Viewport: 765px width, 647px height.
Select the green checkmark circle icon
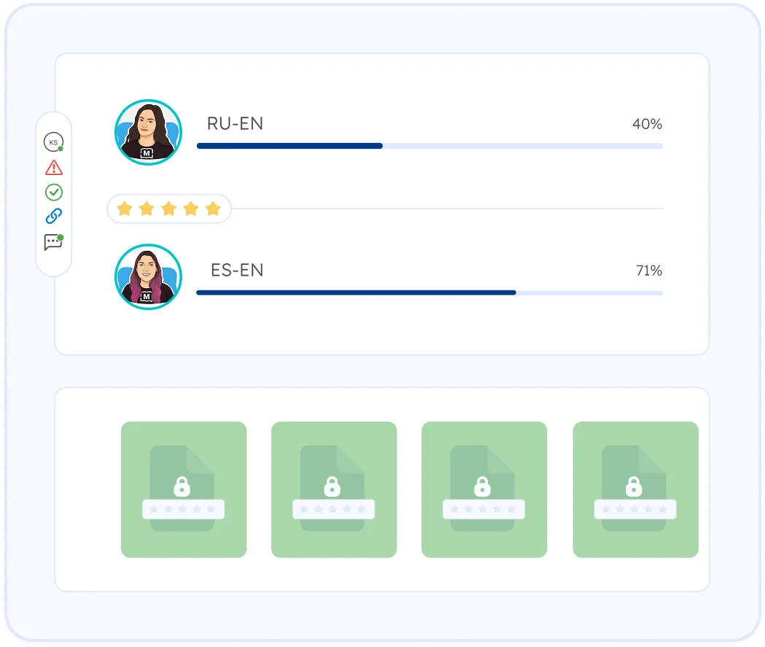pyautogui.click(x=54, y=192)
